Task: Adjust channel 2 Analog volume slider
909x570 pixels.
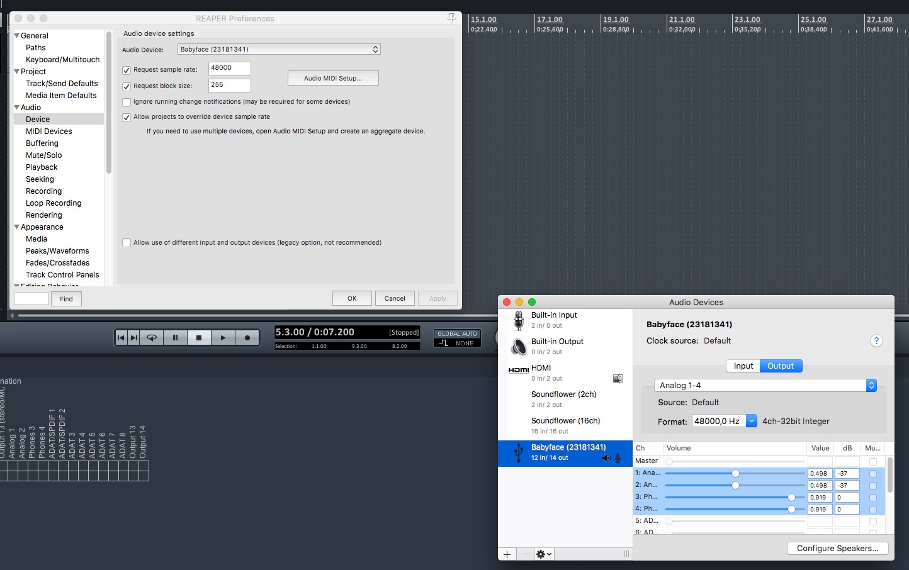Action: click(735, 486)
